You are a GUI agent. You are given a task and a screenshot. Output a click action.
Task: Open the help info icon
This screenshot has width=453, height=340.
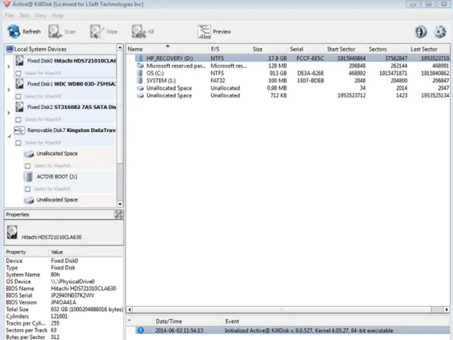[x=421, y=32]
